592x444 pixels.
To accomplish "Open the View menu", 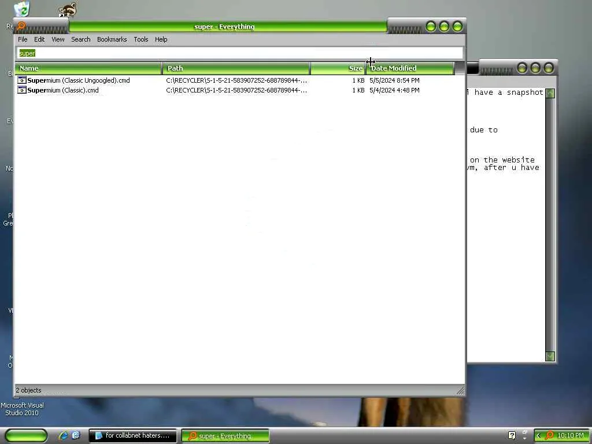I will [x=58, y=39].
